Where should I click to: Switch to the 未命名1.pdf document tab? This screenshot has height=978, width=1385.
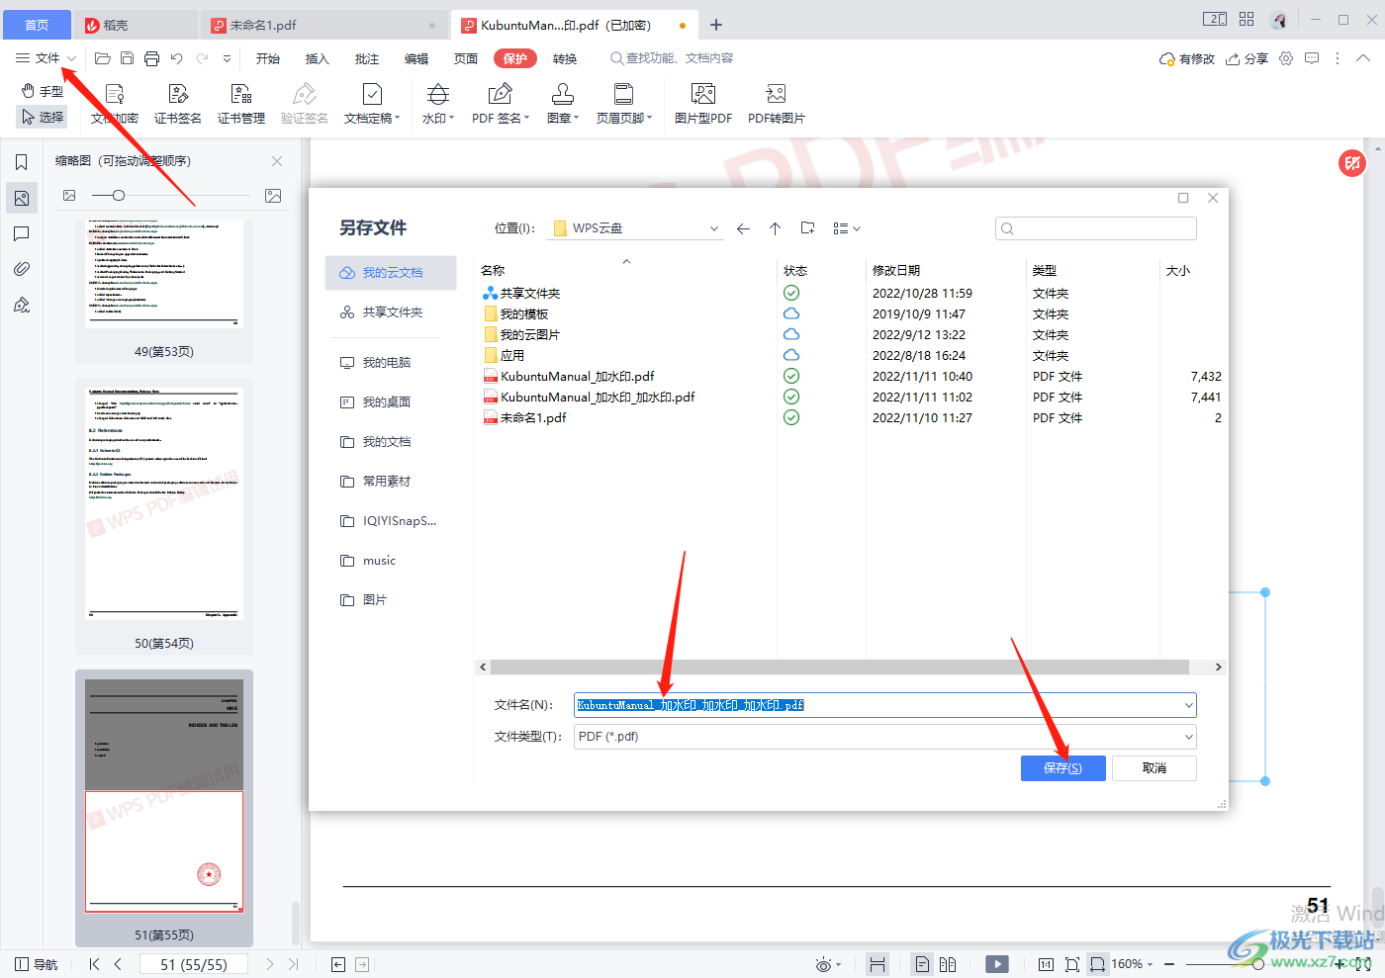[x=325, y=25]
